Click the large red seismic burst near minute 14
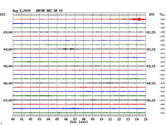Viewport: 166px width, 126px height. pos(137,19)
